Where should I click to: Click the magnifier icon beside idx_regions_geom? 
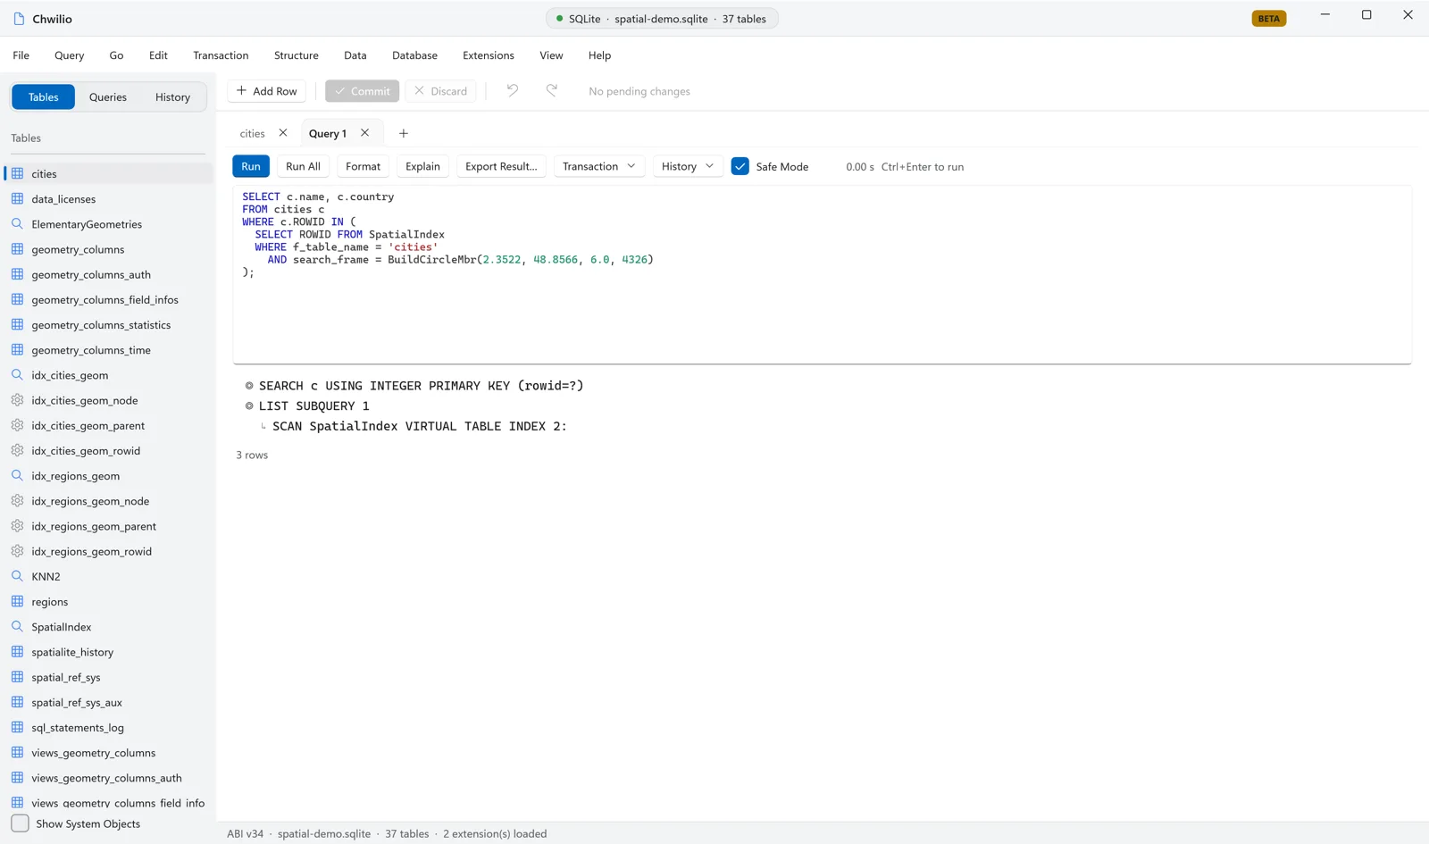[x=17, y=475]
